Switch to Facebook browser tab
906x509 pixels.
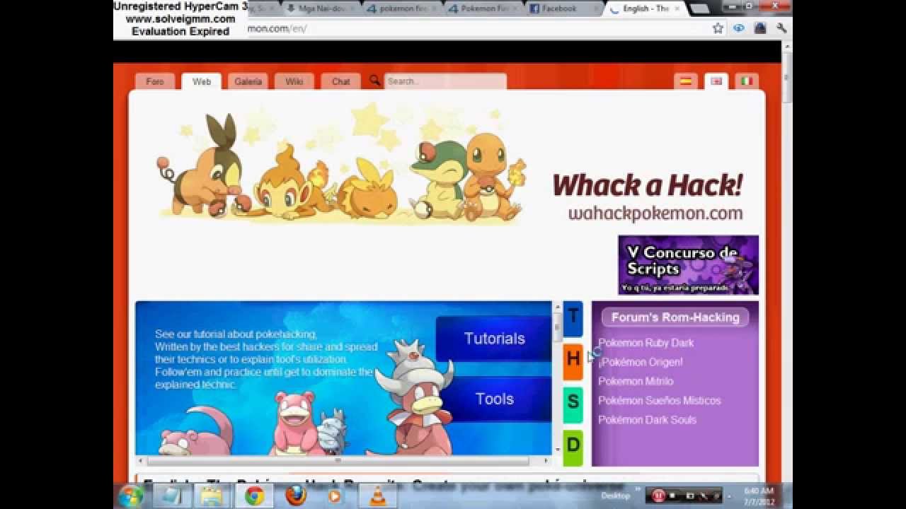coord(565,8)
